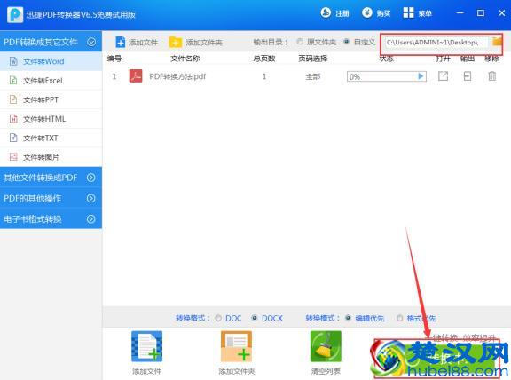
Task: Select the 自定义 output radio button
Action: tap(346, 42)
